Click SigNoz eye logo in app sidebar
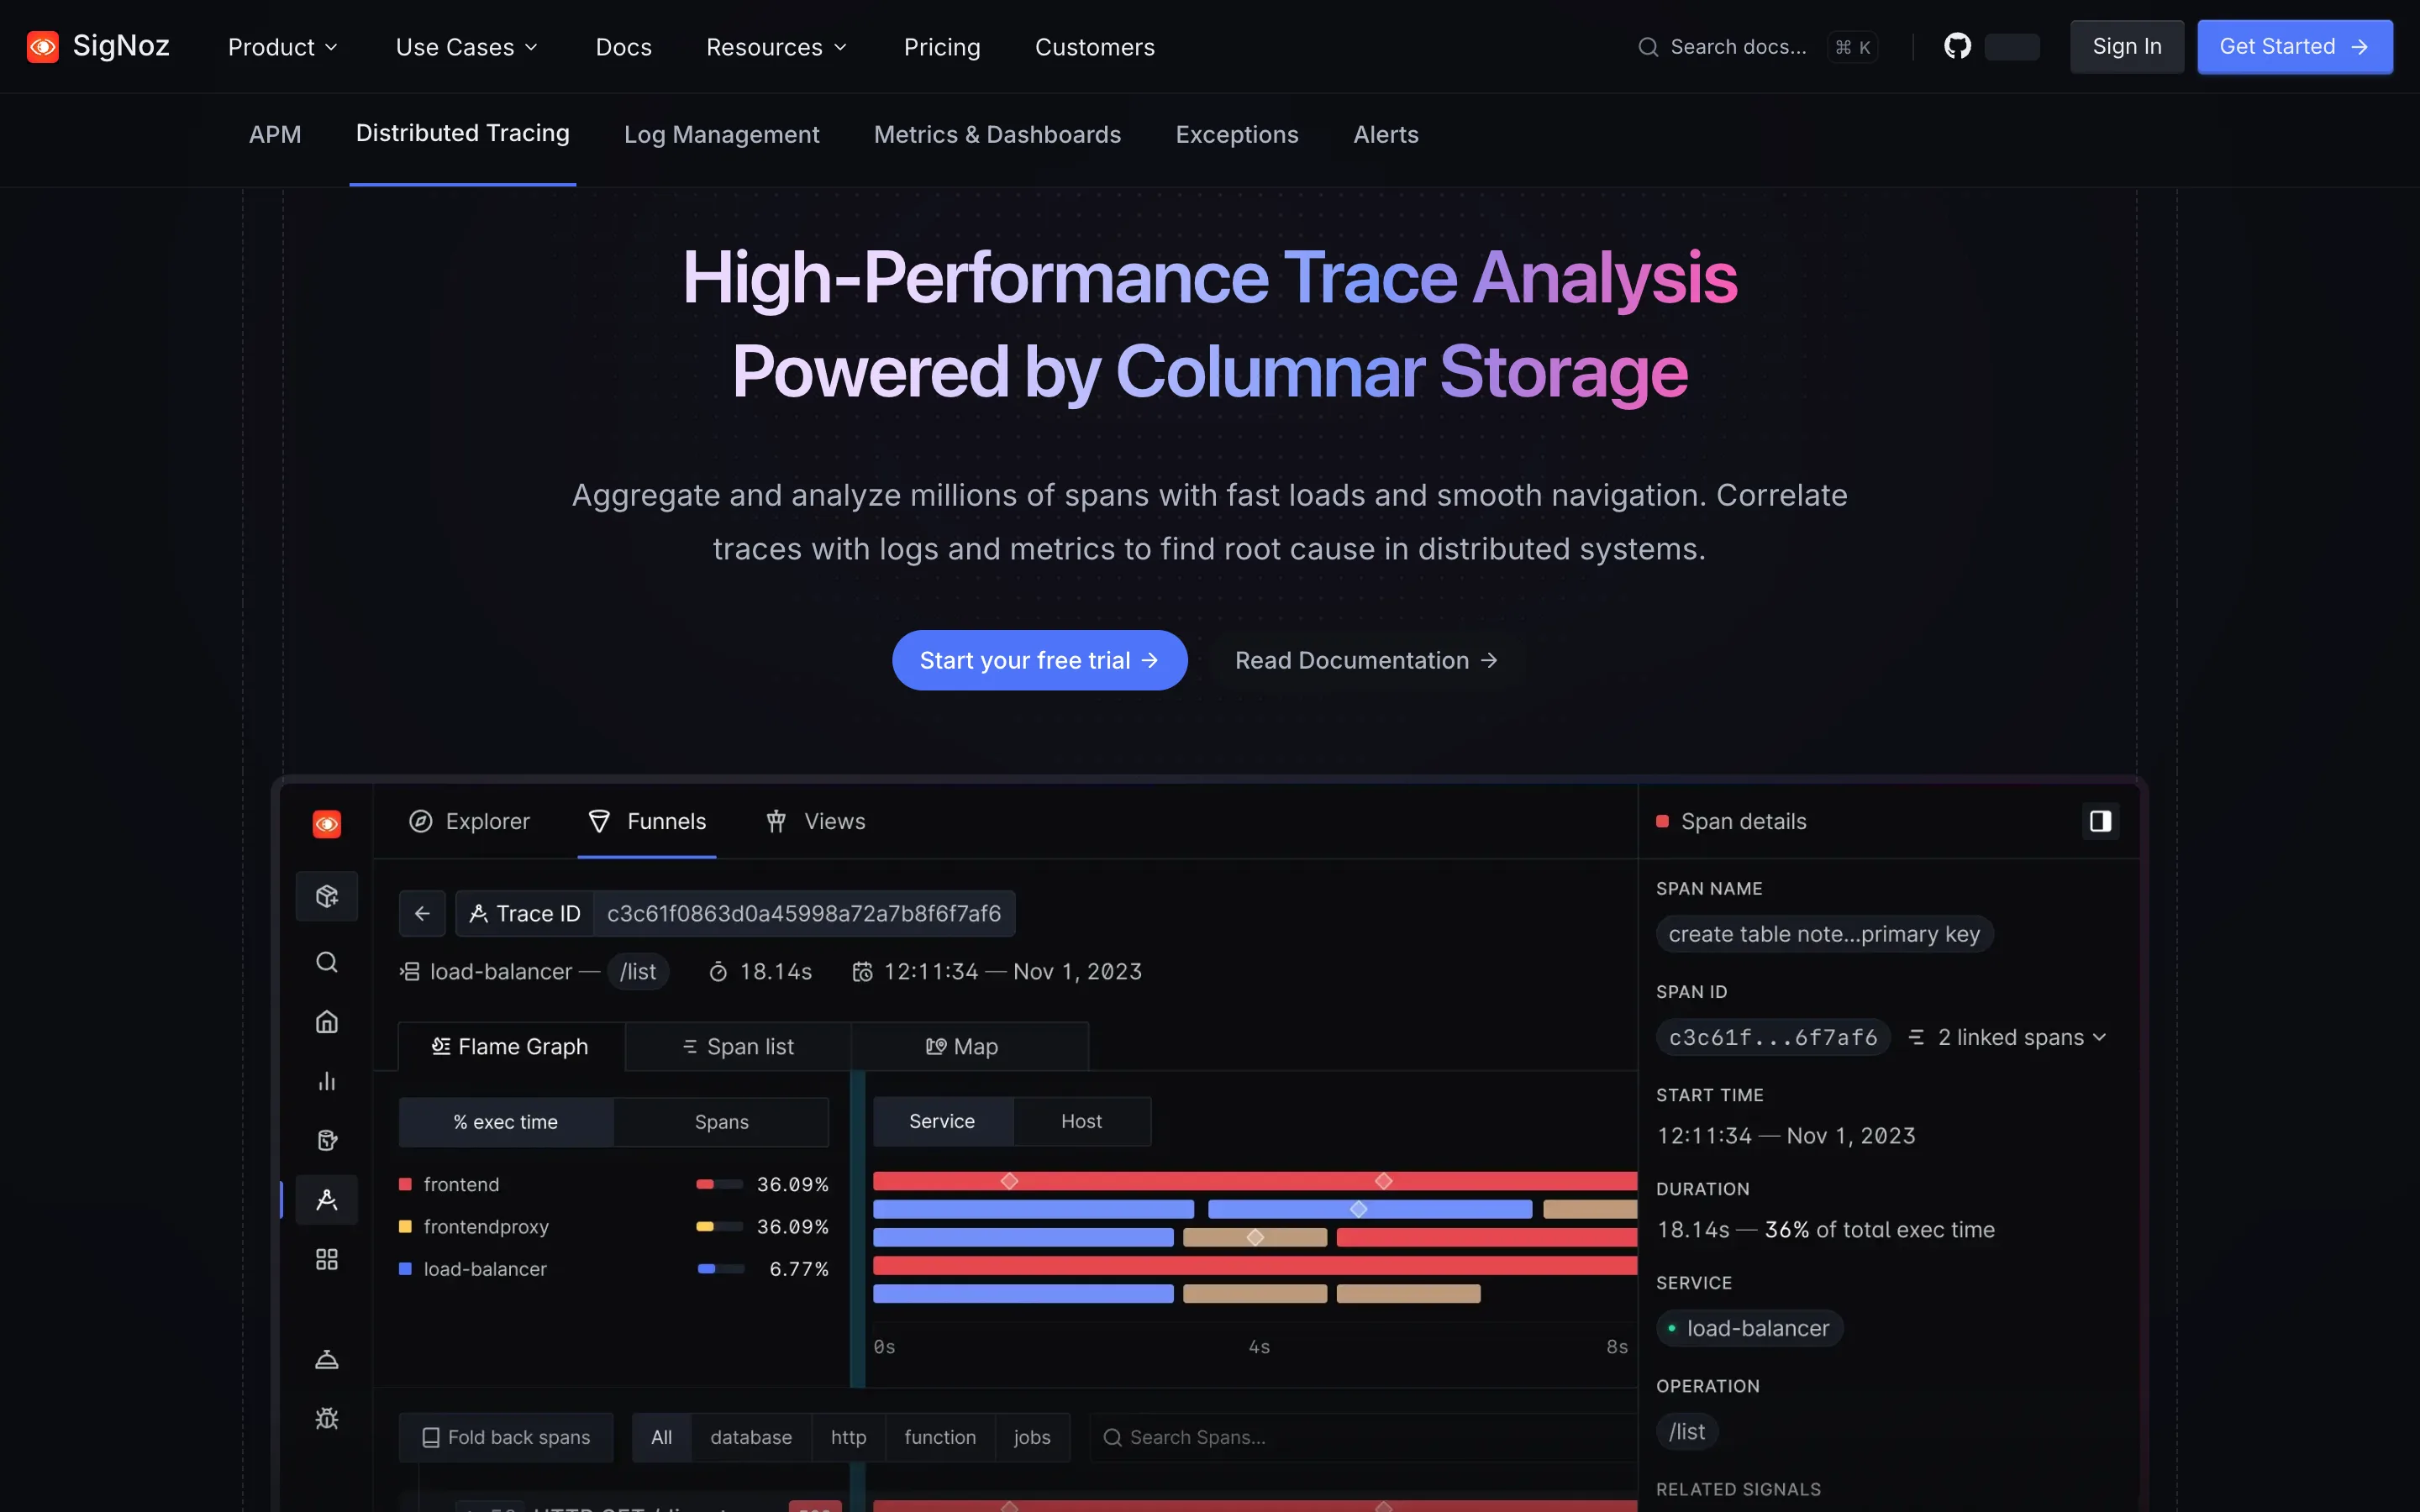 coord(327,823)
